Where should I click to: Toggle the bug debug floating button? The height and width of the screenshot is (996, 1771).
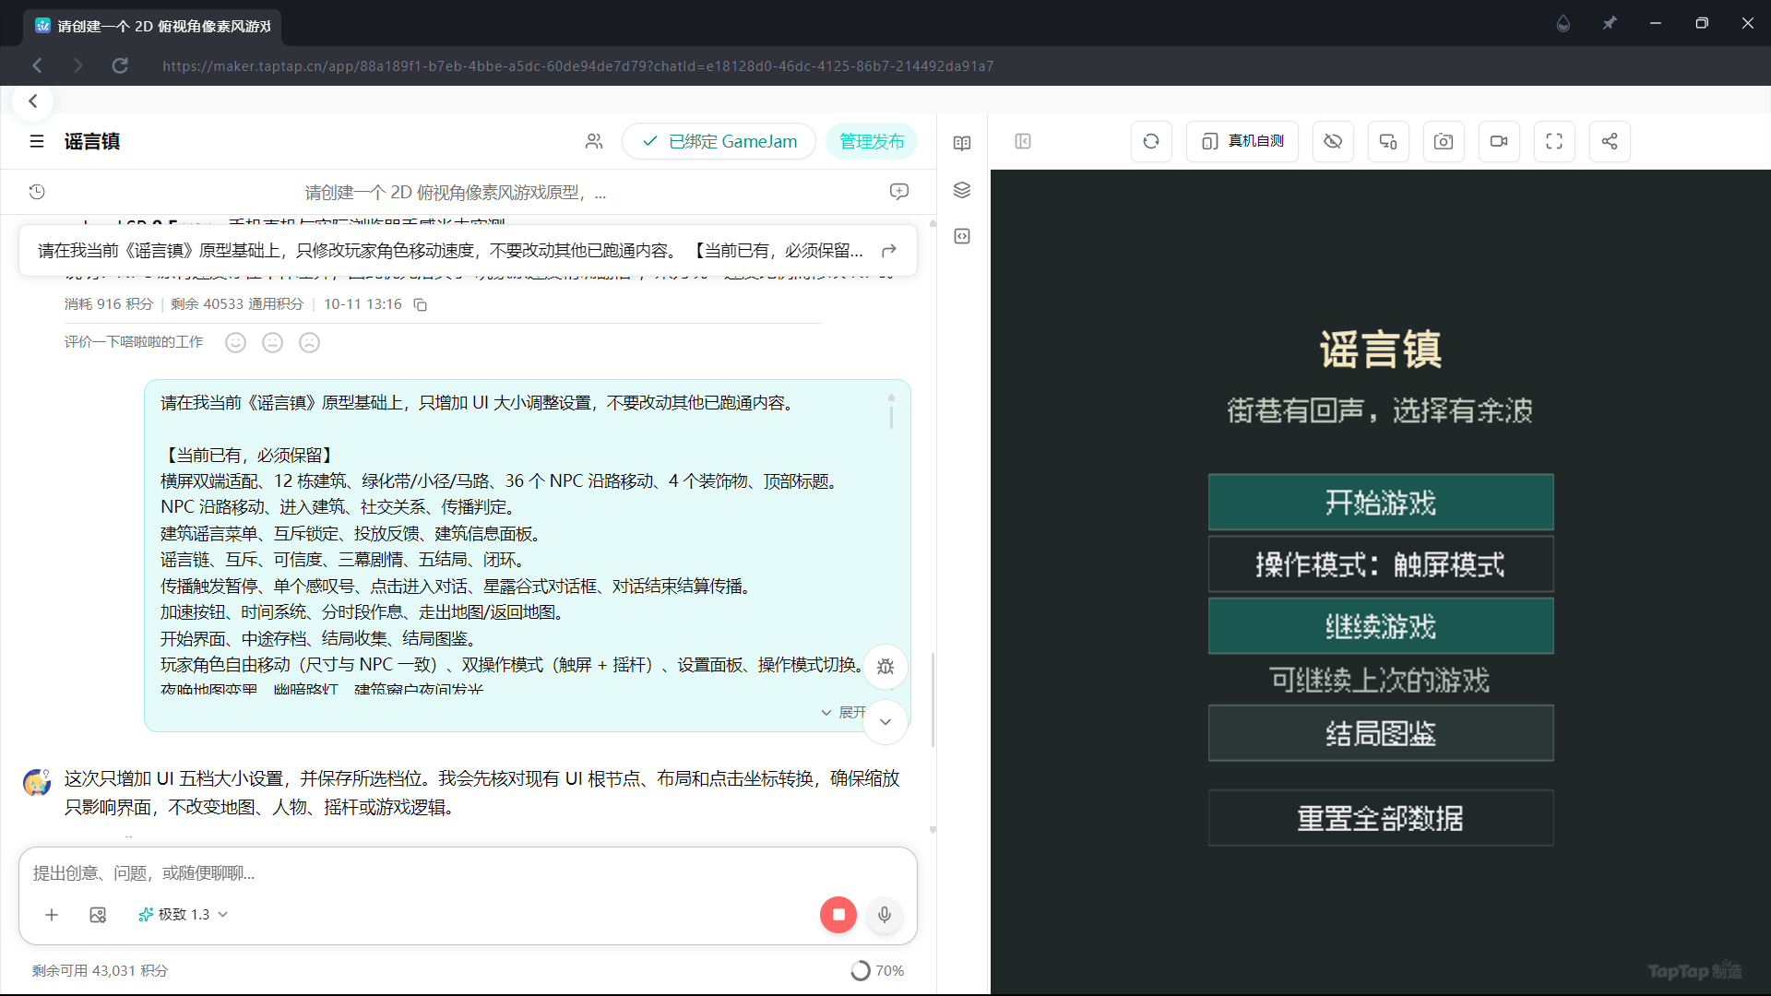pos(885,667)
